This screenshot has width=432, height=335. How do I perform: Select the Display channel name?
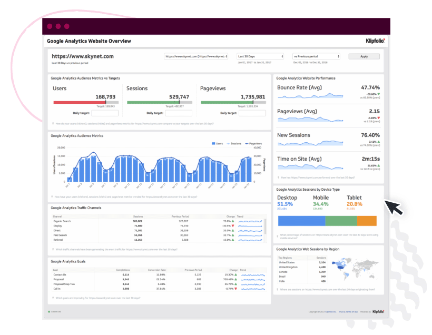57,226
